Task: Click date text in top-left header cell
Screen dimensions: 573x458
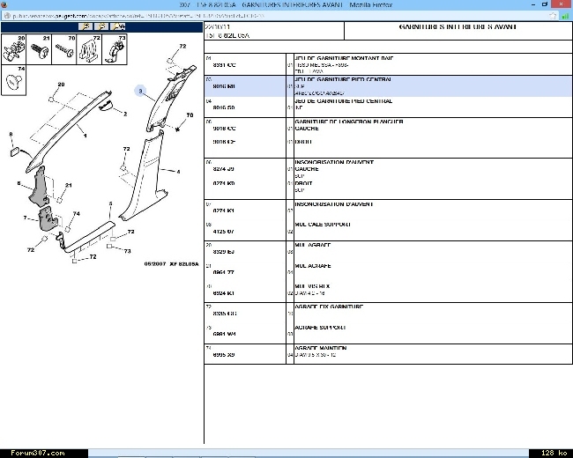Action: [218, 27]
